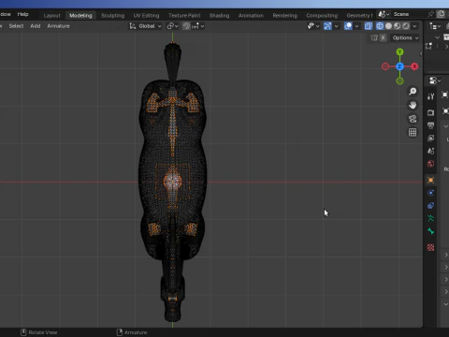Click the X axis gizmo handle
This screenshot has height=337, width=449.
[414, 66]
